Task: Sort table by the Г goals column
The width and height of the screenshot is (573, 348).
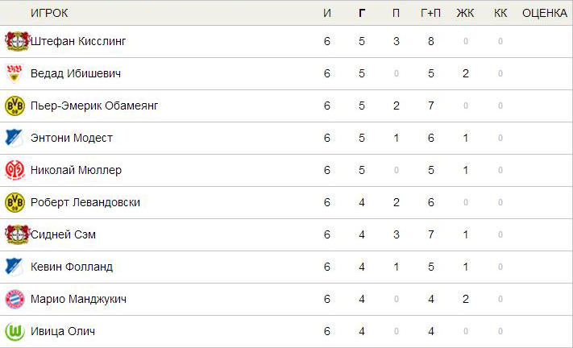Action: click(x=361, y=13)
